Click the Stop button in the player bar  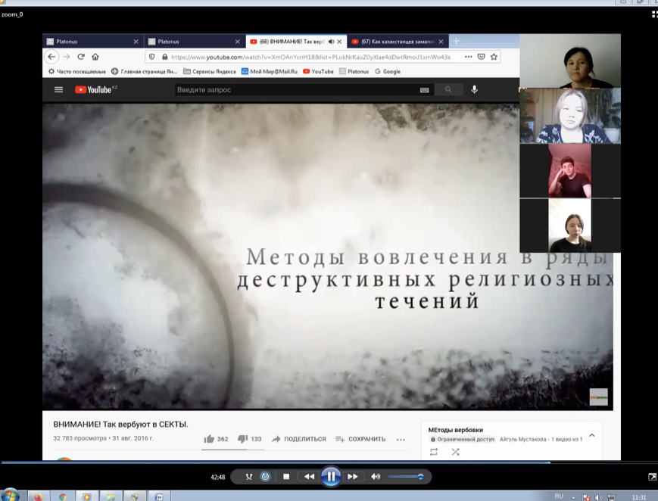point(286,477)
